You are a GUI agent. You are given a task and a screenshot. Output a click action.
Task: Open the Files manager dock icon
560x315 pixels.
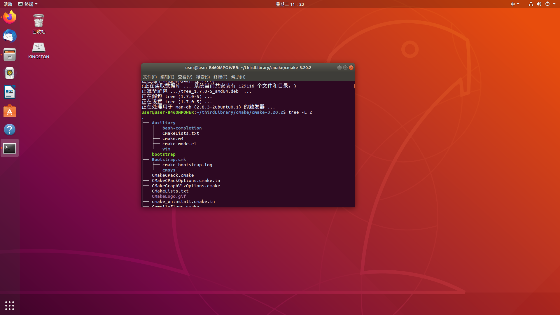(x=10, y=55)
